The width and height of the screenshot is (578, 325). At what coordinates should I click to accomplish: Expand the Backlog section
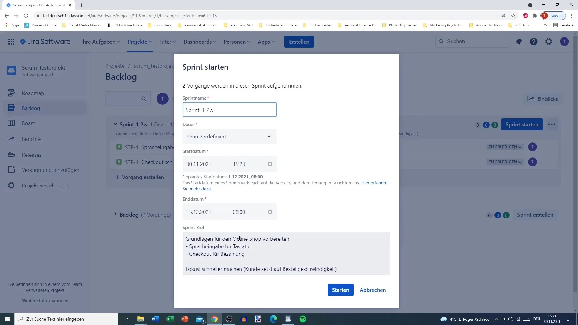pos(115,214)
